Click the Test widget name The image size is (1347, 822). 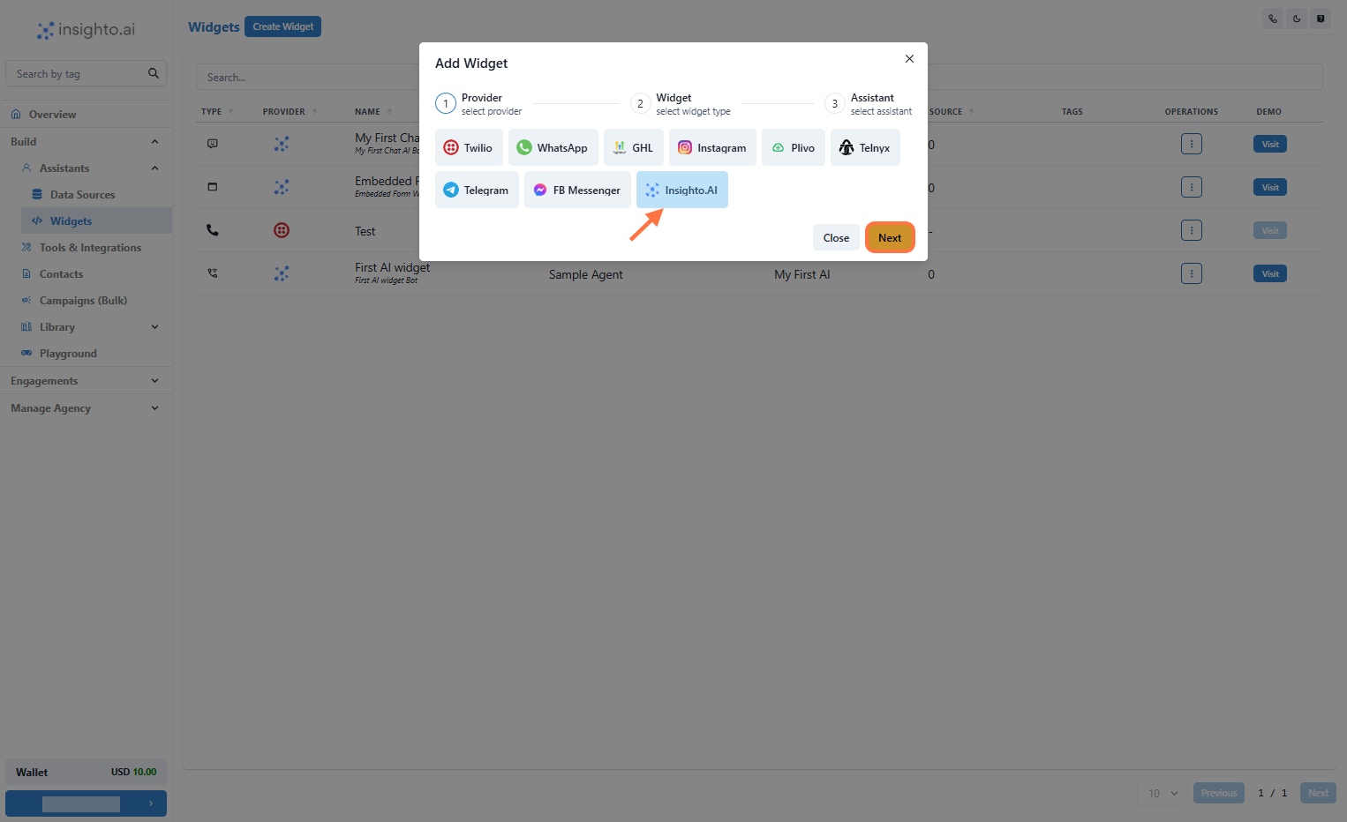point(365,231)
